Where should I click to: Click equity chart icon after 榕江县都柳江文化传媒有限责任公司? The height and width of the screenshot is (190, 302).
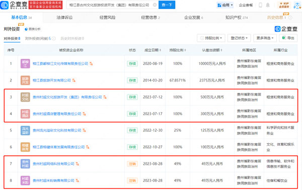tap(91, 64)
